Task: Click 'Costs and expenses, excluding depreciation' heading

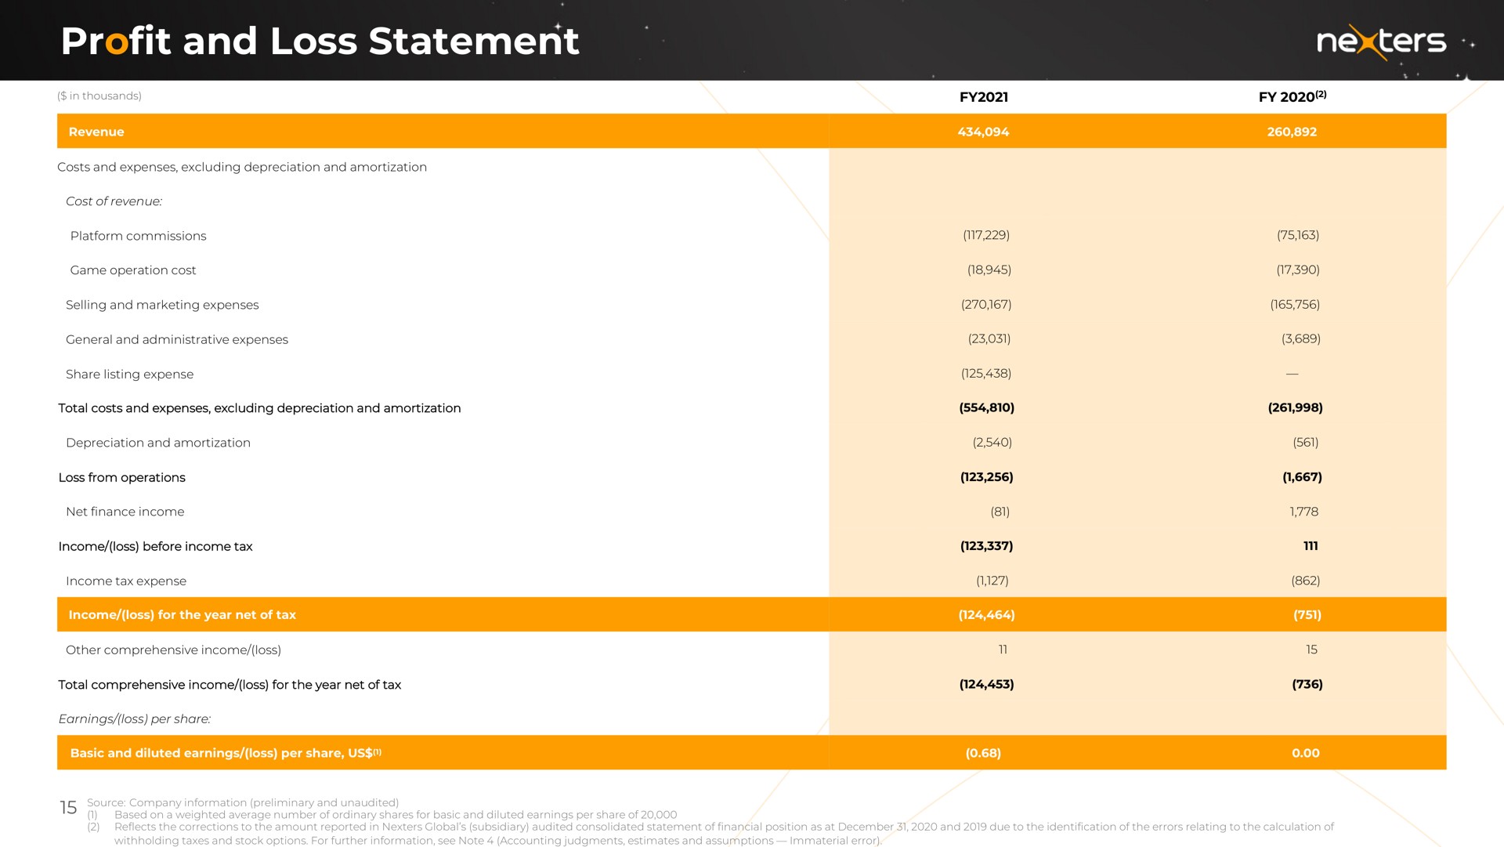Action: coord(242,167)
